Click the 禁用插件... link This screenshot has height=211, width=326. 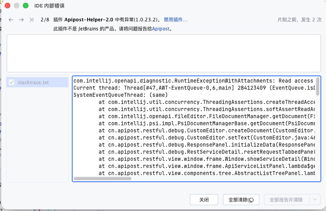(x=176, y=20)
